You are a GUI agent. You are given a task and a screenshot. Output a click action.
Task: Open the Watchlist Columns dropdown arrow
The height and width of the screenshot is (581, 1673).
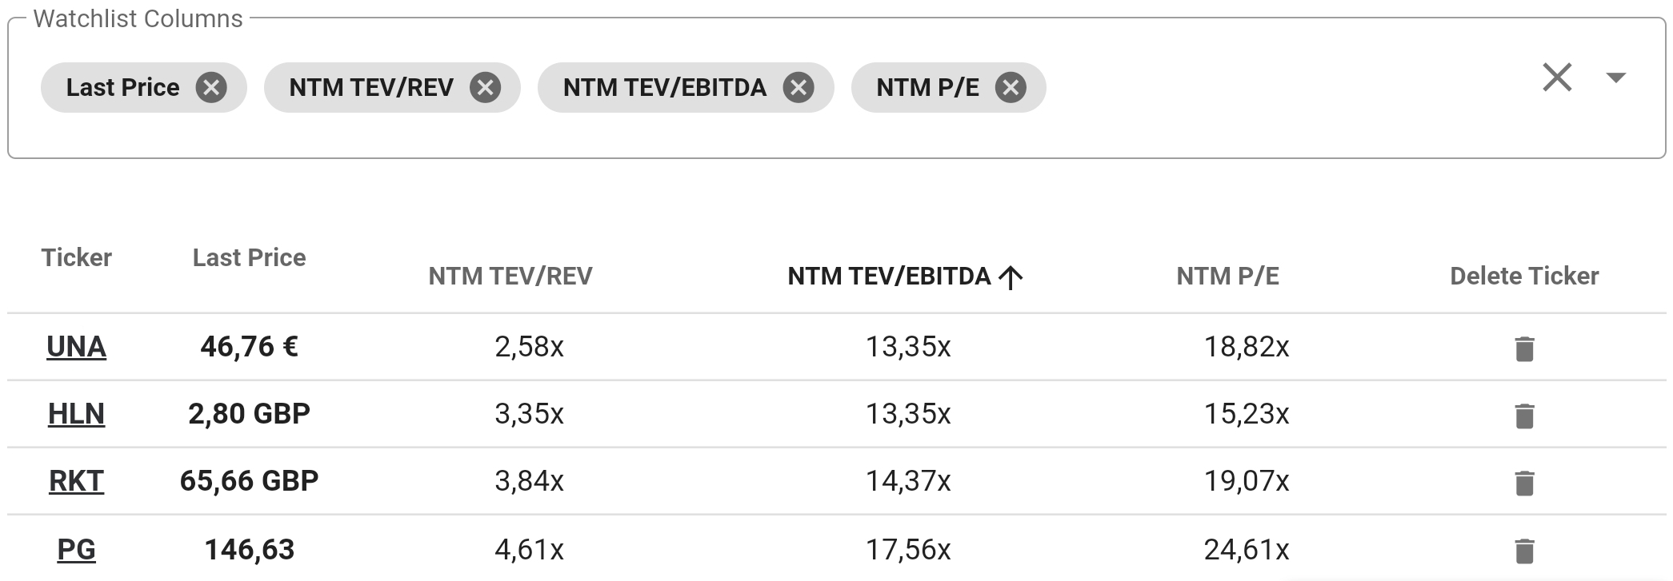pos(1615,78)
